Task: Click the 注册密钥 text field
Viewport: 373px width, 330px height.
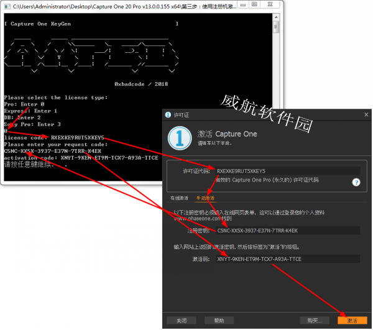Action: click(286, 230)
